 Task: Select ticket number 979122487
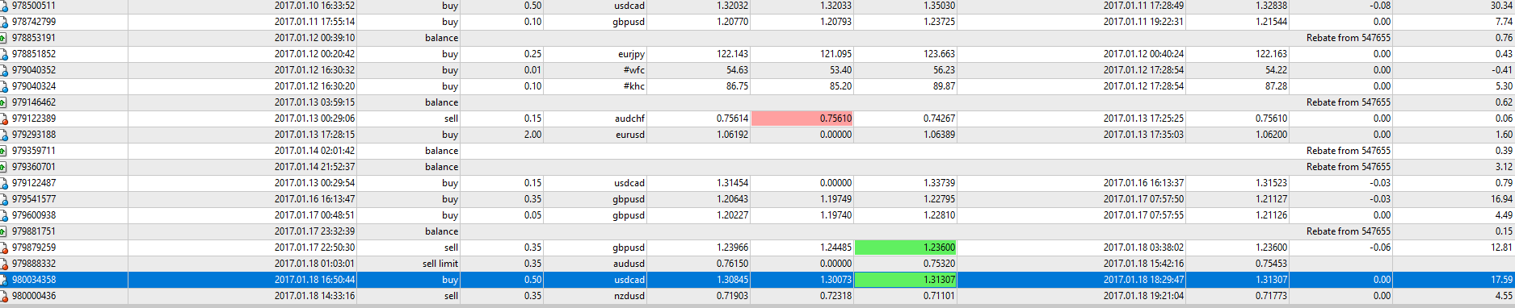[x=34, y=183]
